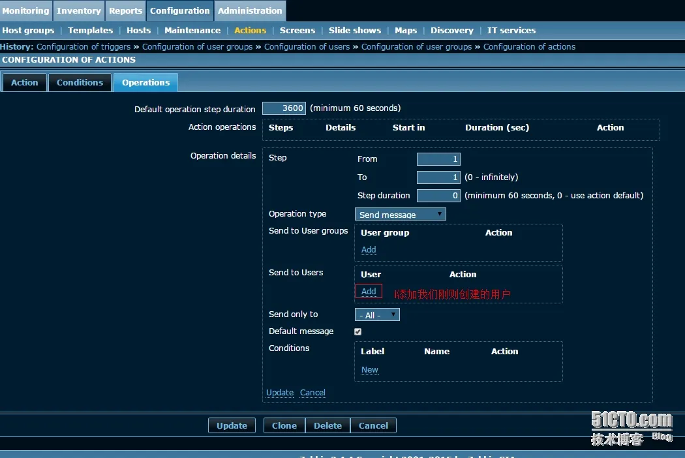The width and height of the screenshot is (685, 458).
Task: Open the Reports main menu tab
Action: 125,10
